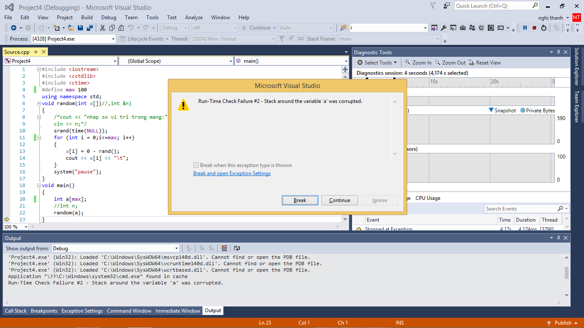Click the NT account avatar
The height and width of the screenshot is (328, 584).
[577, 18]
